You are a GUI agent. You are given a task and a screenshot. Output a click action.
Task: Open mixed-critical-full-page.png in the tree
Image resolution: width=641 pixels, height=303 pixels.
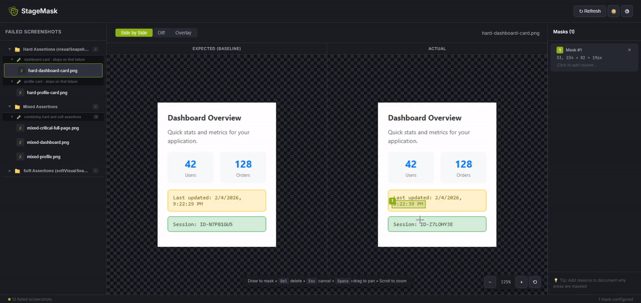coord(53,128)
